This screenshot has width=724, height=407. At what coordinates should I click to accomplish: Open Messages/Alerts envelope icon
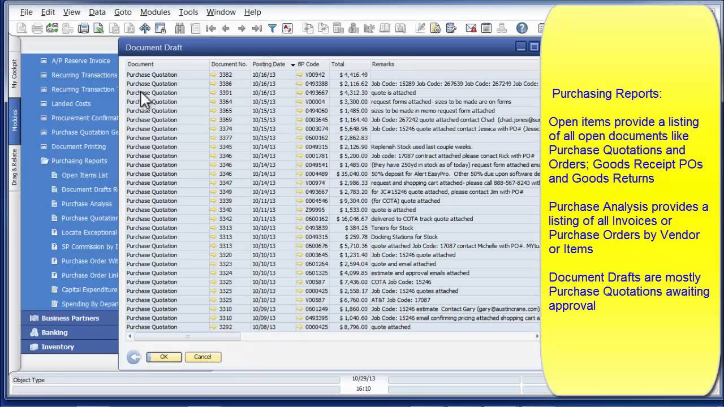471,28
